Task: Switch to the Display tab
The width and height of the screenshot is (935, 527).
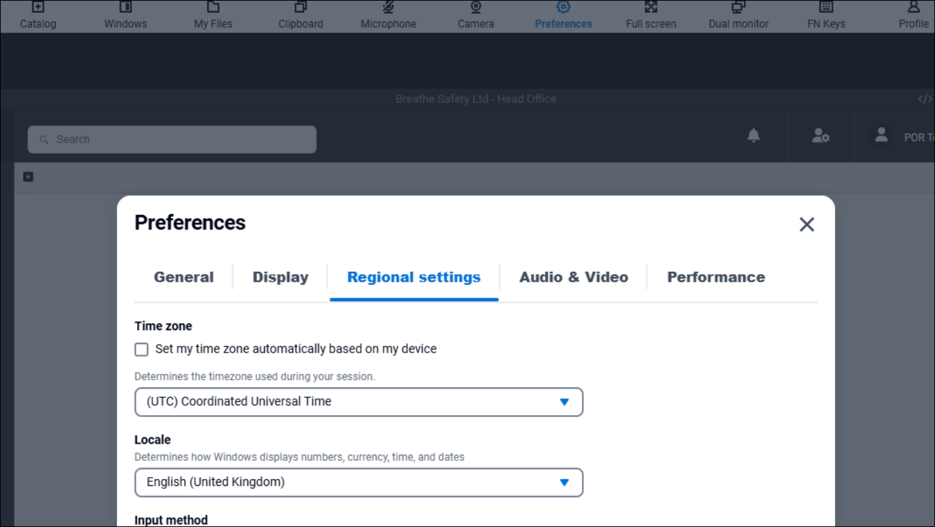Action: pos(279,277)
